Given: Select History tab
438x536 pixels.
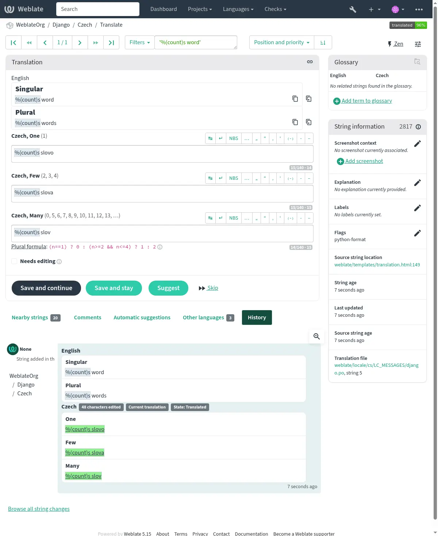Looking at the screenshot, I should (x=257, y=318).
